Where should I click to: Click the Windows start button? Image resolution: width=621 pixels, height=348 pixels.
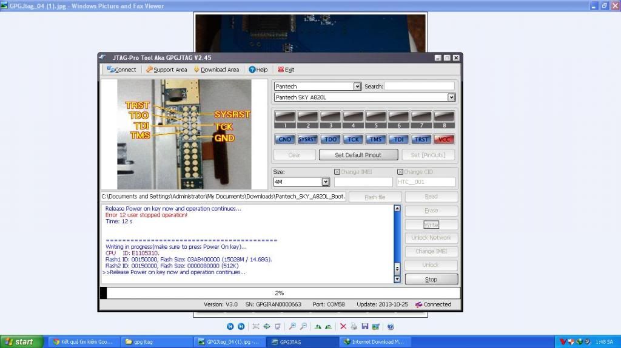(21, 342)
